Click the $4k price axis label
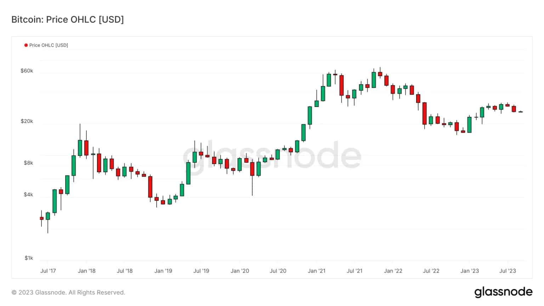The image size is (544, 306). pos(28,194)
